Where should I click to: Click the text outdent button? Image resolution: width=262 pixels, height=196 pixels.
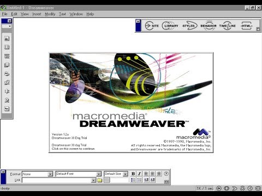[146, 180]
